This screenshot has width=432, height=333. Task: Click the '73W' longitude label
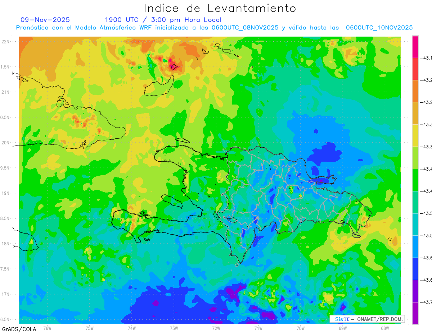174,328
